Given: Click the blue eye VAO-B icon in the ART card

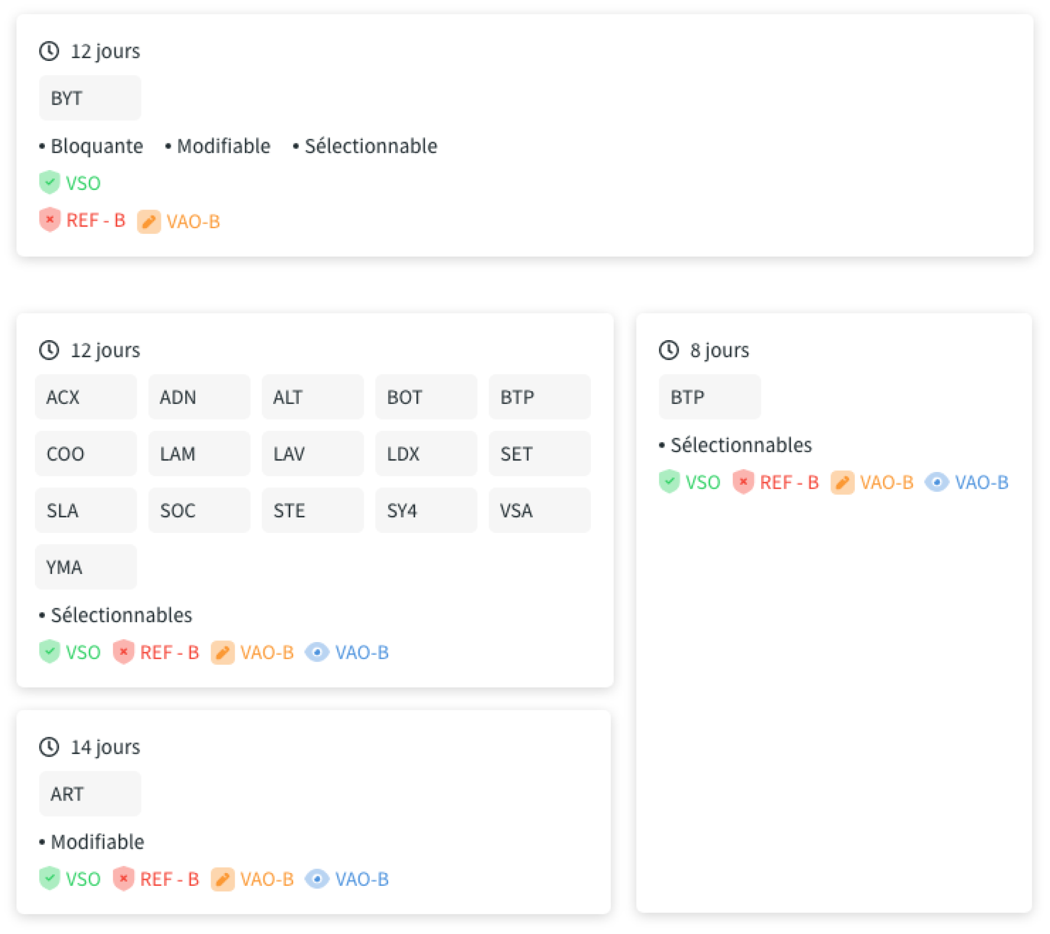Looking at the screenshot, I should click(317, 879).
